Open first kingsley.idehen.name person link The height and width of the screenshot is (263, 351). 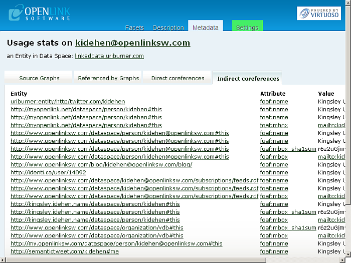click(x=95, y=204)
